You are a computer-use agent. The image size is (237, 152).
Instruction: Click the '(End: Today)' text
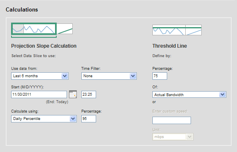pos(57,102)
